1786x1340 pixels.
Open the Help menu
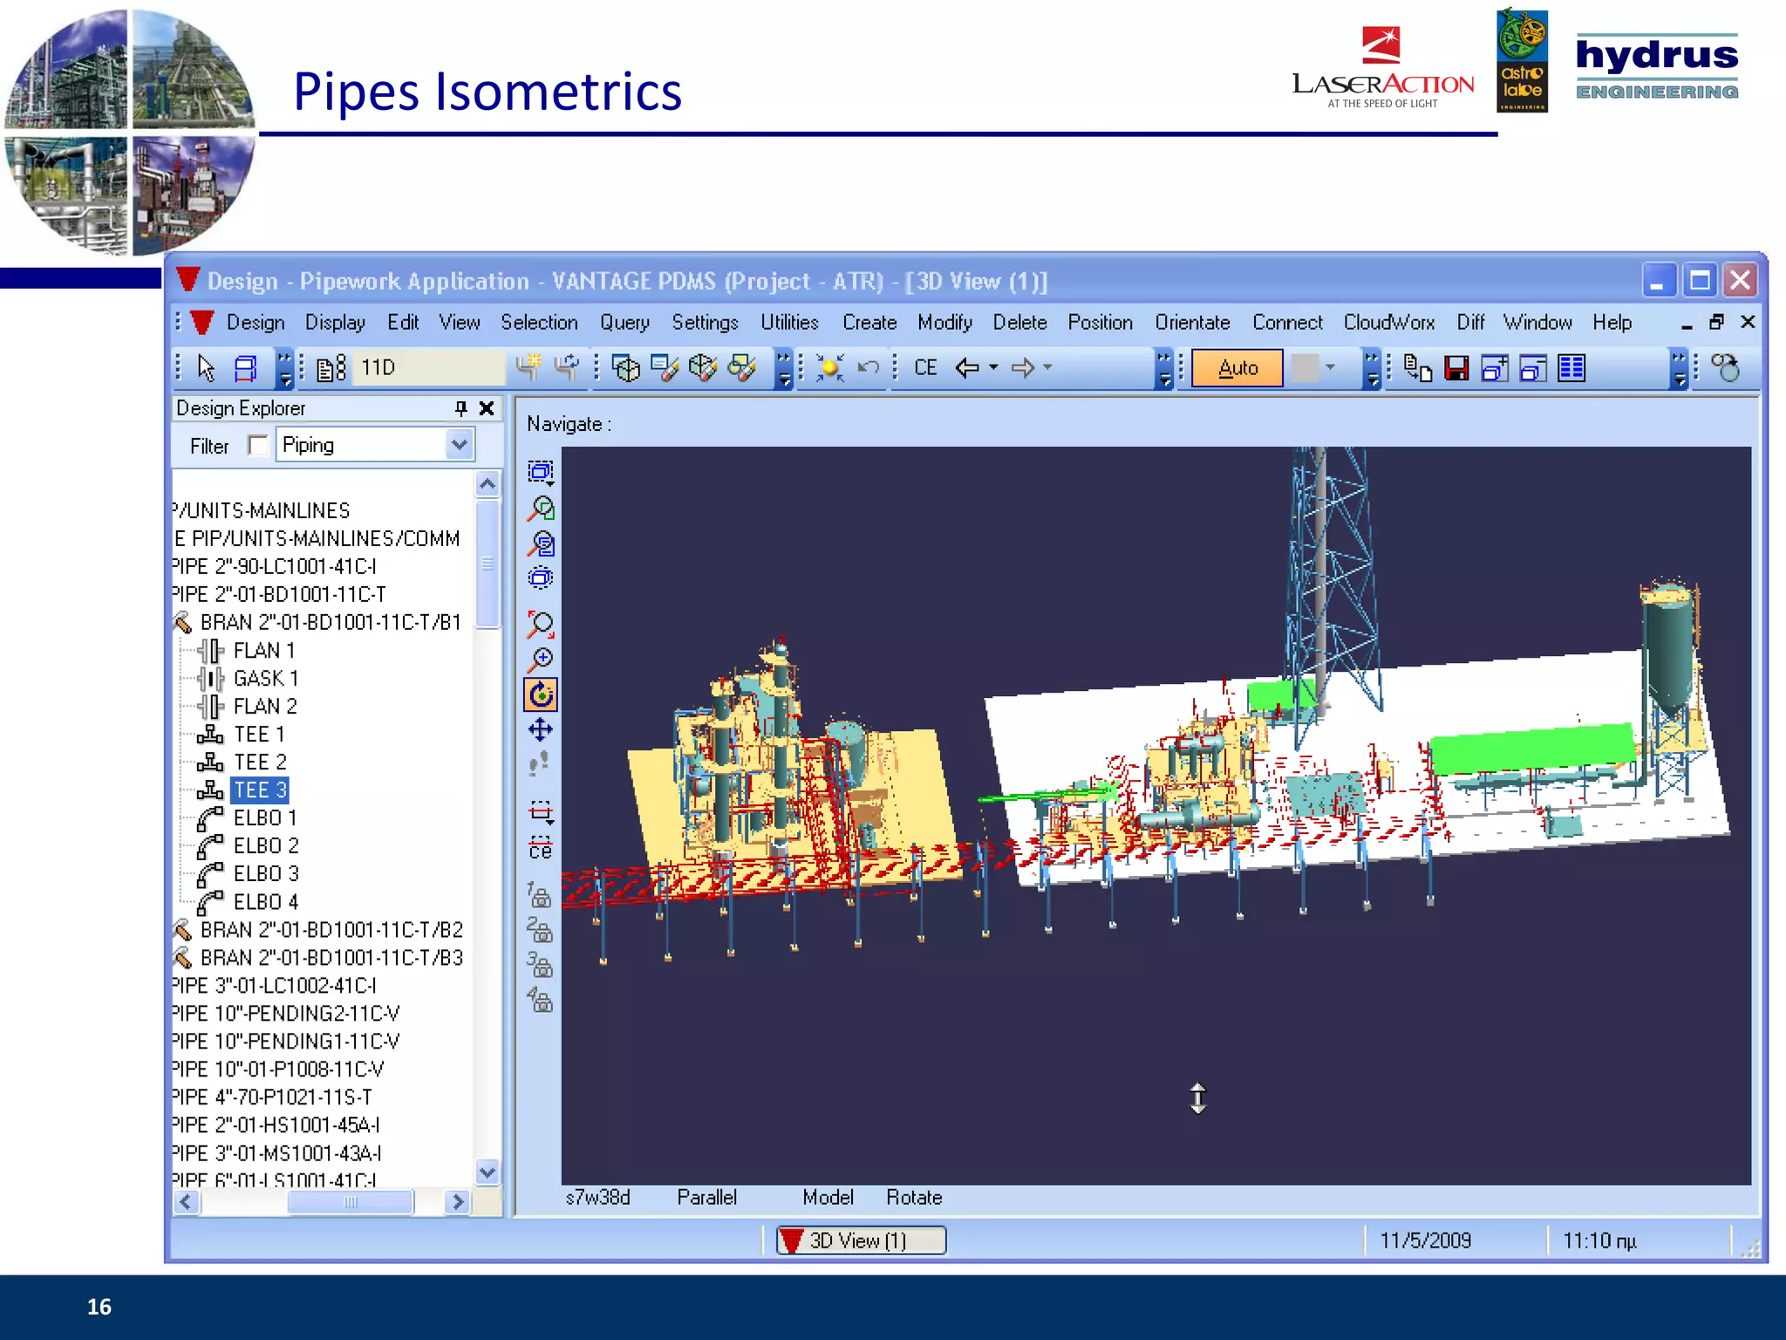[1612, 323]
